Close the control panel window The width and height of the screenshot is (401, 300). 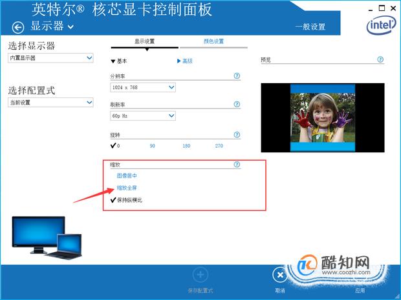click(393, 8)
